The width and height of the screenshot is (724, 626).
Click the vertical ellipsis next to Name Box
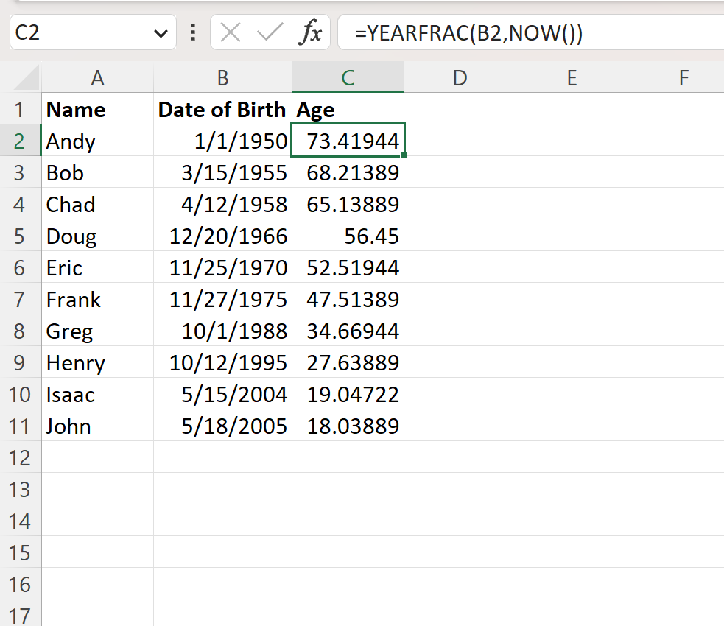click(193, 32)
